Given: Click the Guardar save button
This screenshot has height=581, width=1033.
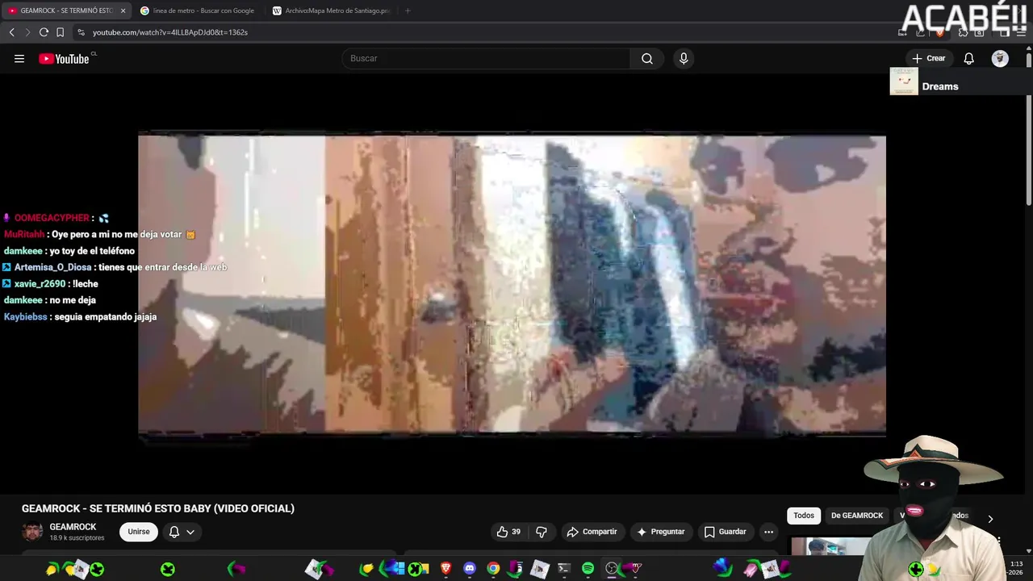Looking at the screenshot, I should (725, 532).
